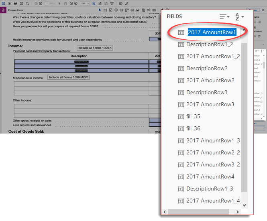Go to next page arrow

click(41, 3)
